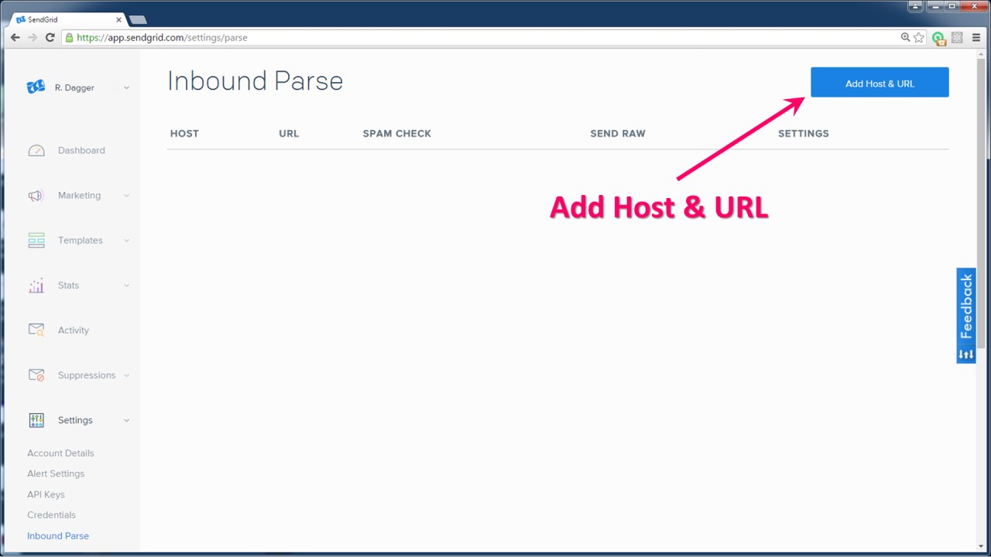991x557 pixels.
Task: Open the Activity sidebar item
Action: [x=74, y=330]
